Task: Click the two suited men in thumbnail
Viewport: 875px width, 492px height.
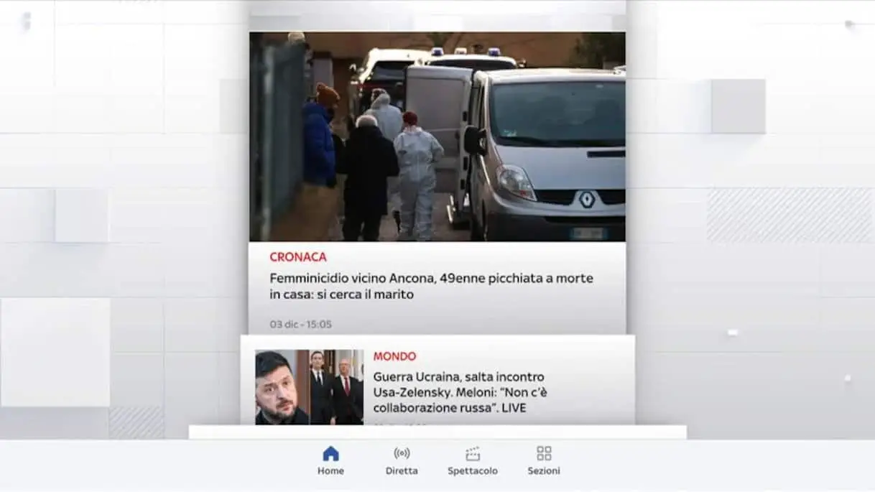Action: [x=336, y=388]
